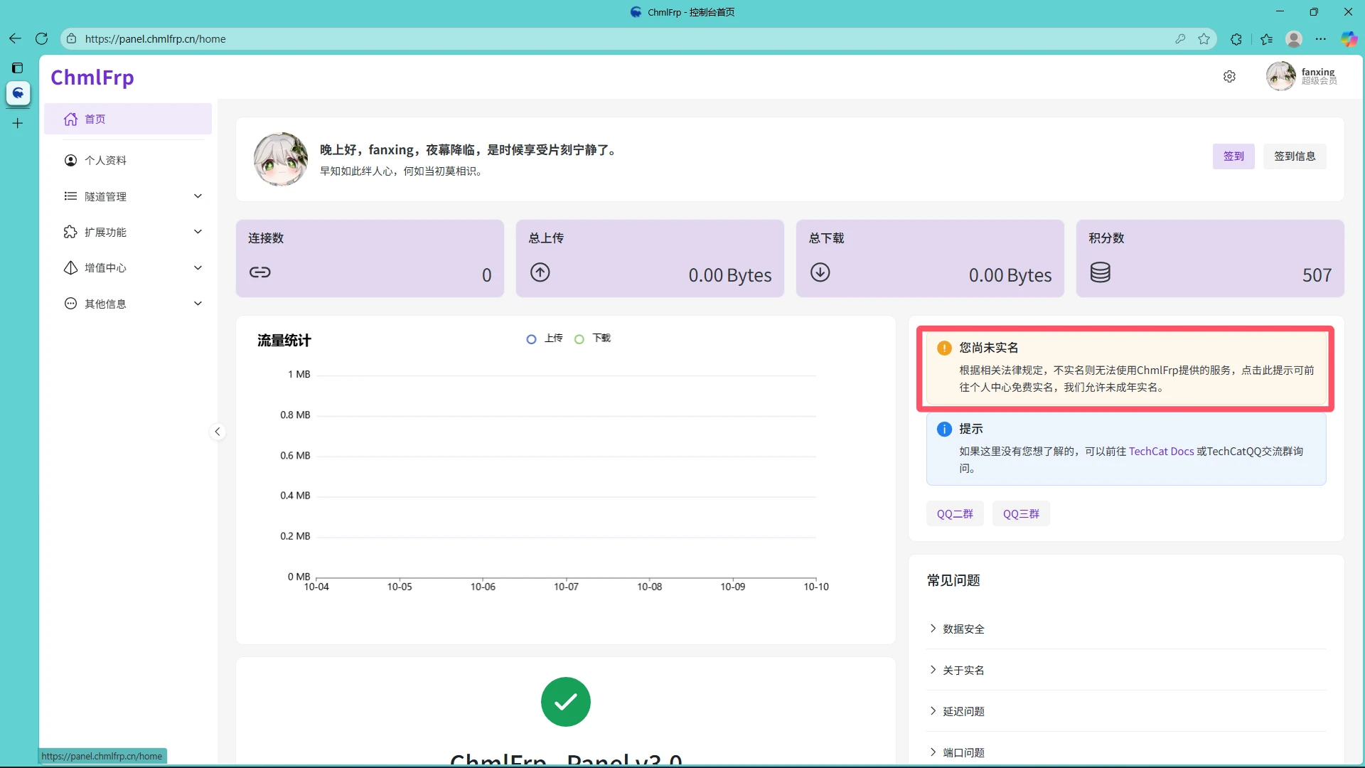Expand the 关于实名 FAQ item

point(963,670)
